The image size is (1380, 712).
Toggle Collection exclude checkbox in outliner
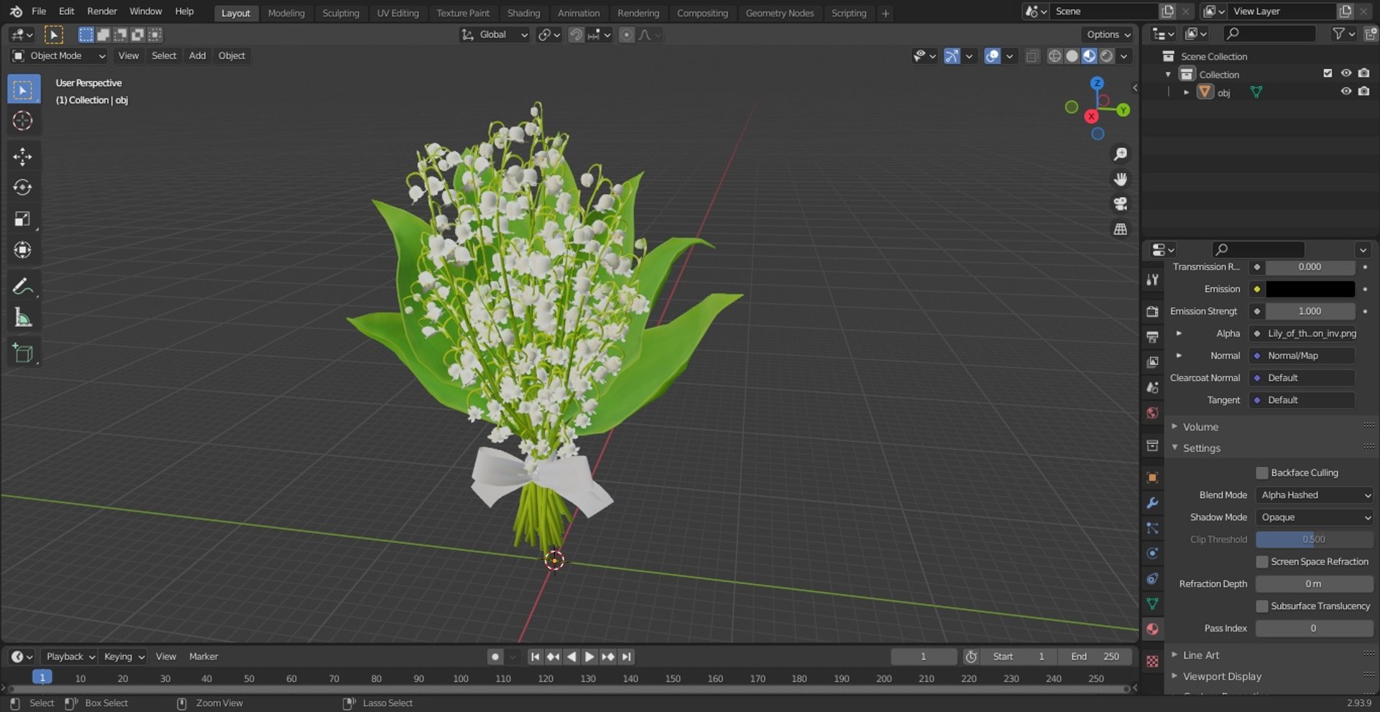coord(1328,74)
